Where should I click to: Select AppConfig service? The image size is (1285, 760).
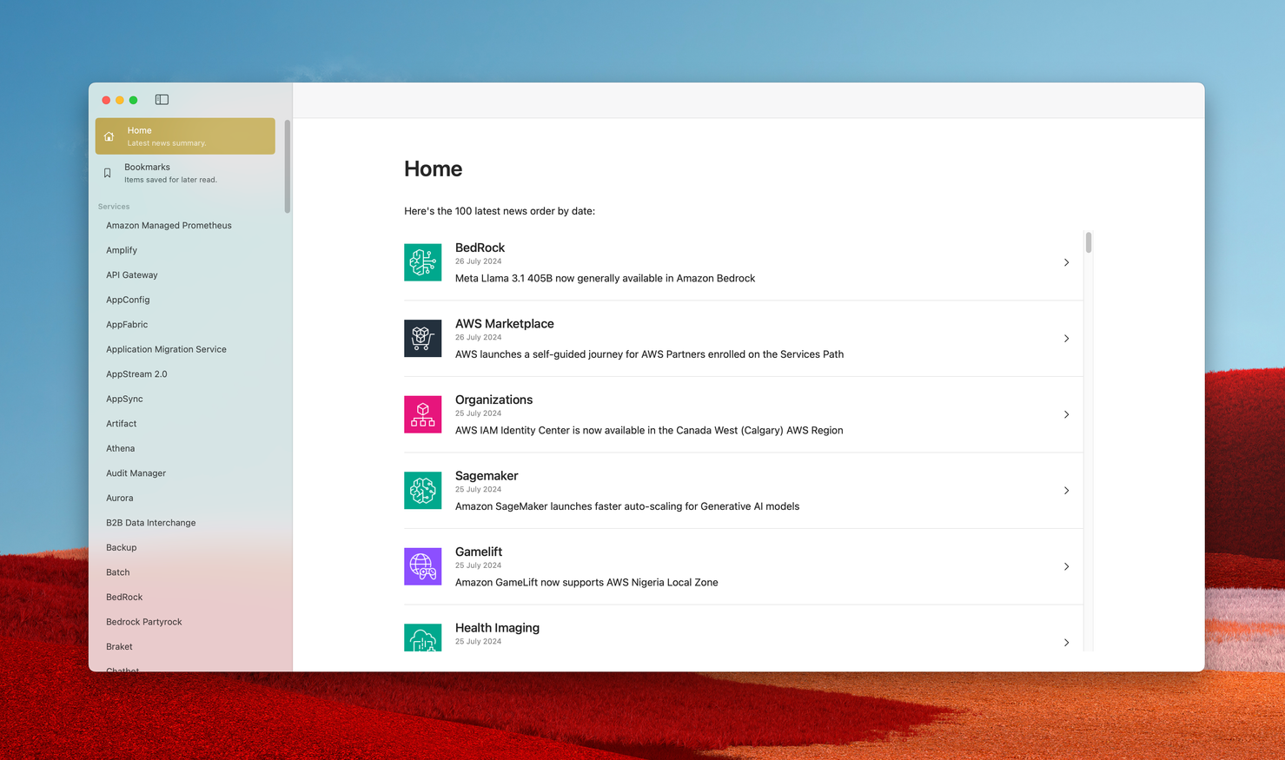point(128,300)
